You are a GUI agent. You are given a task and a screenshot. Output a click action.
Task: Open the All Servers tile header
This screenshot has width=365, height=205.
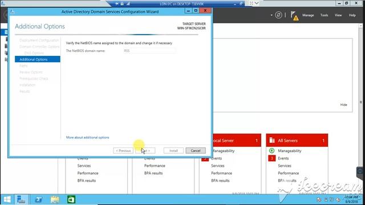297,141
